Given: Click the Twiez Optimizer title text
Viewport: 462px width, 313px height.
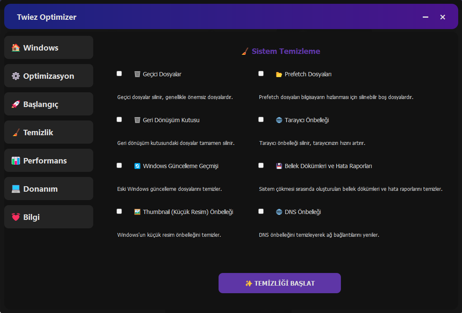Looking at the screenshot, I should tap(46, 17).
